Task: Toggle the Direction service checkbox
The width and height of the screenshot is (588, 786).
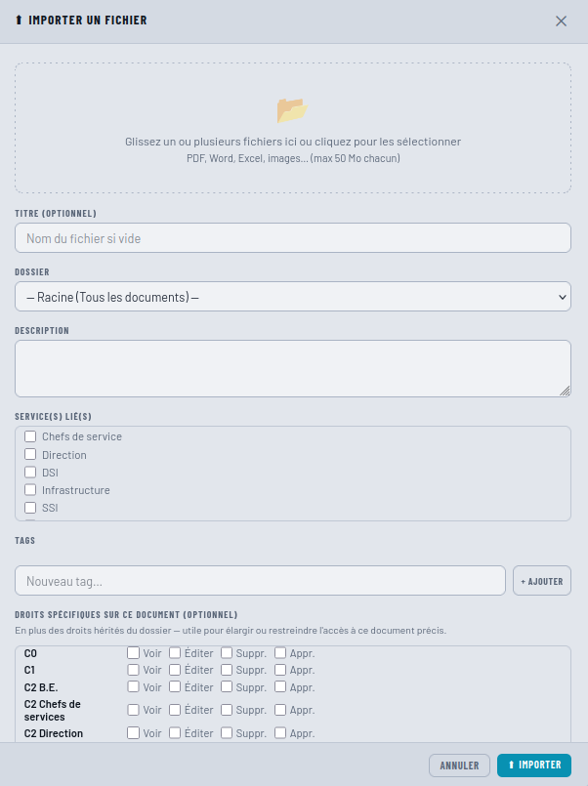Action: point(30,454)
